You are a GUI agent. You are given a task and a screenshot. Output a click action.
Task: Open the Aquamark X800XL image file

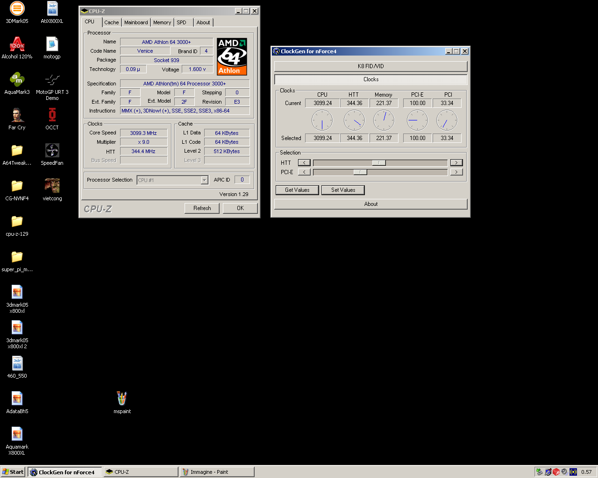point(17,441)
